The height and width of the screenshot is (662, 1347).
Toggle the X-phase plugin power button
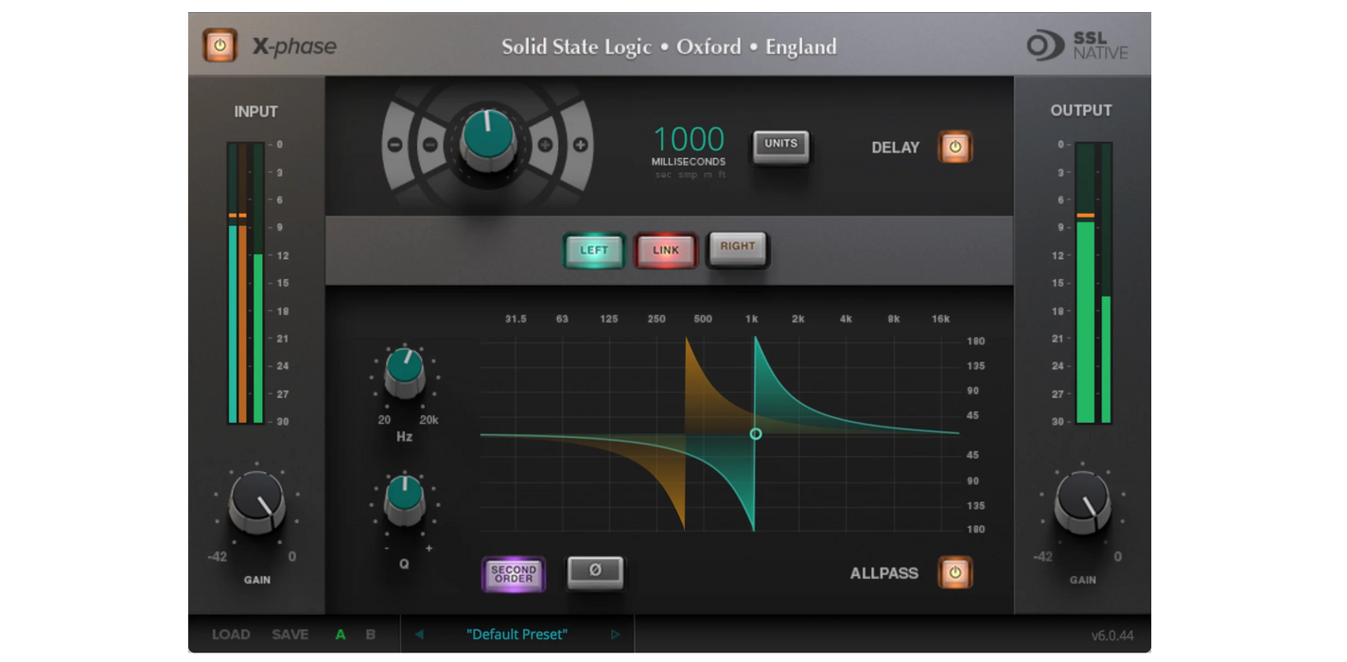219,45
